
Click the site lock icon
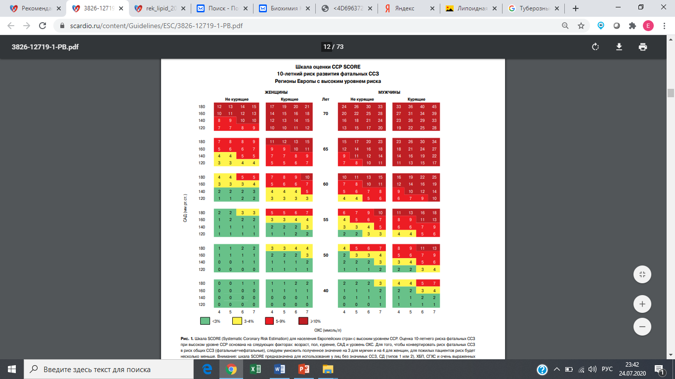[x=62, y=26]
